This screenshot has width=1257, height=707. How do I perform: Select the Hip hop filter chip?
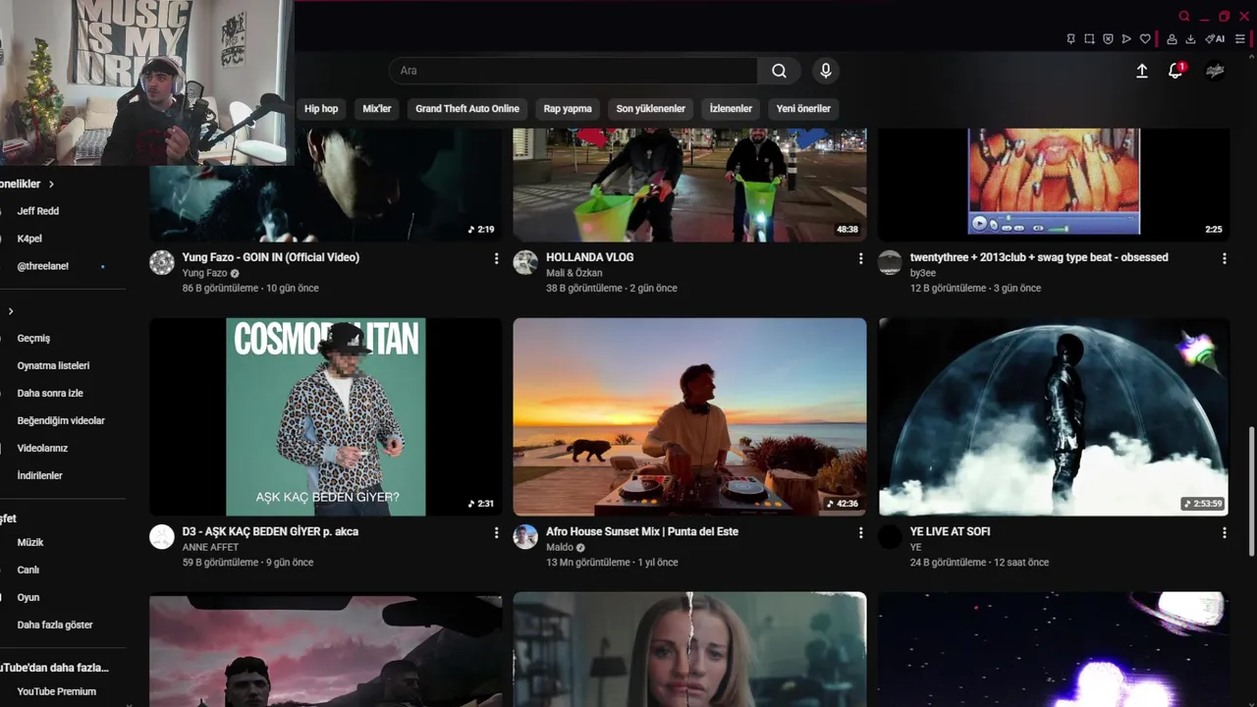tap(321, 109)
